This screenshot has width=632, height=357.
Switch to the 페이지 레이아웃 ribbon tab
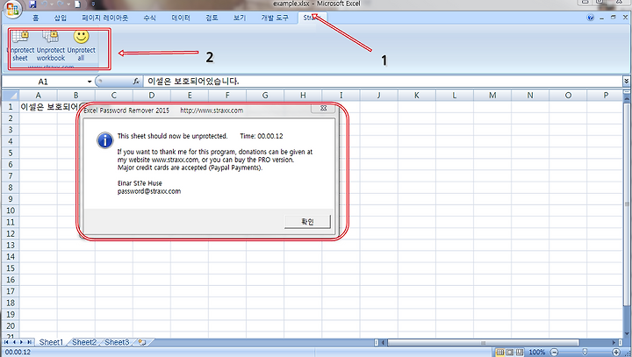tap(104, 18)
